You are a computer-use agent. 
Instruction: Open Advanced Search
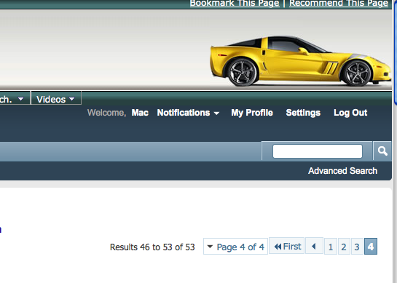[342, 171]
